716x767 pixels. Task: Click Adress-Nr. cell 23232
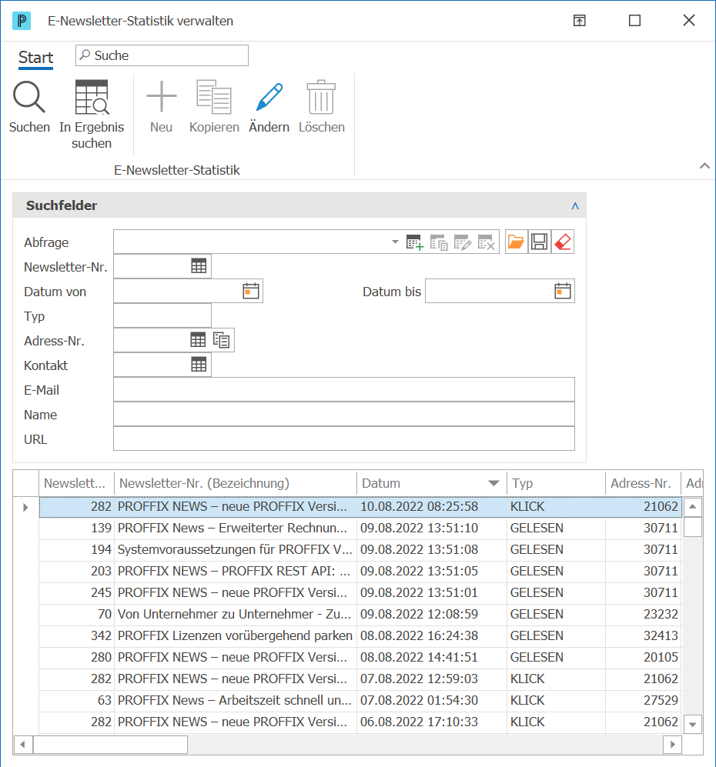[643, 615]
